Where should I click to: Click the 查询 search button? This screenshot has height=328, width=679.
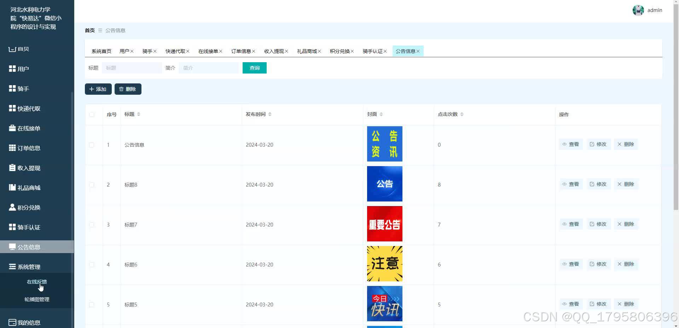(x=255, y=68)
